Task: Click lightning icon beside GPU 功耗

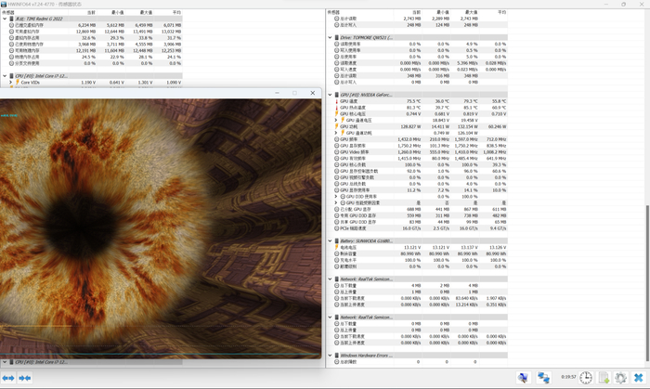Action: 336,126
